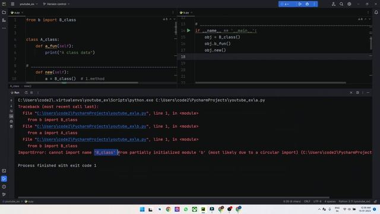Open the Problems tool window icon
This screenshot has height=214, width=380.
click(4, 187)
